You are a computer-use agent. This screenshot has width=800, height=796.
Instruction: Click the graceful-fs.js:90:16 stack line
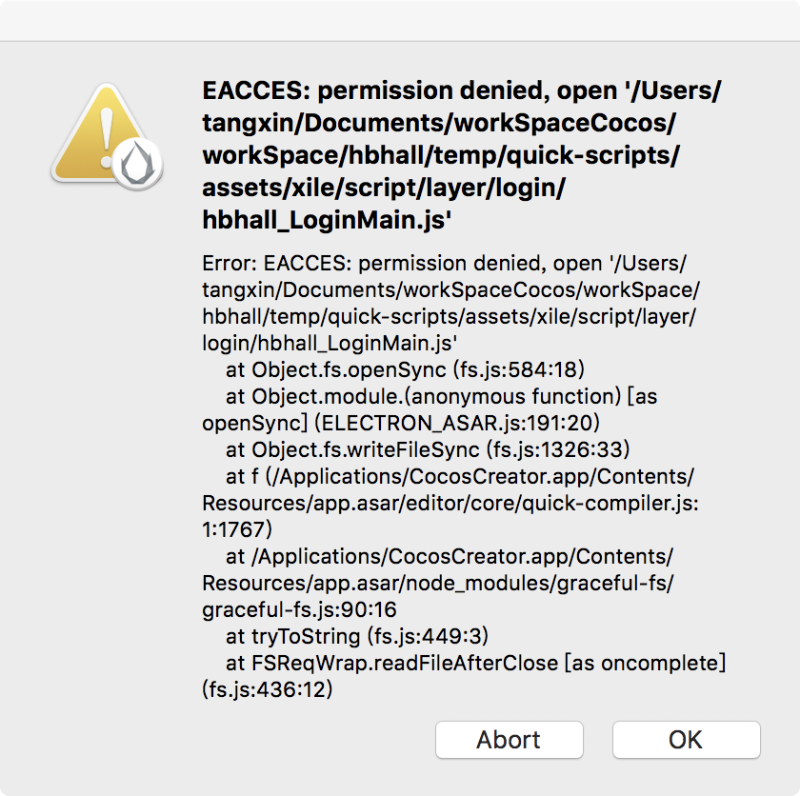pos(300,607)
